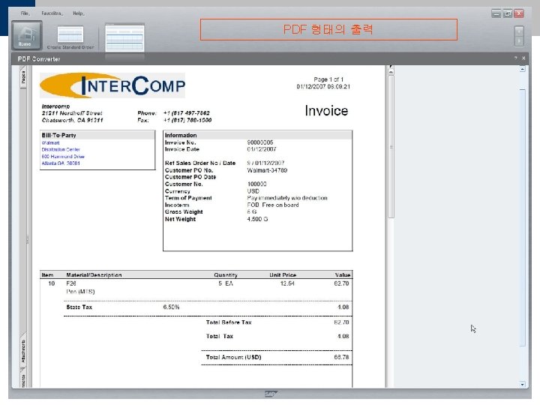Click the payment term 'Pay immediately w/o deduction'
Viewport: 540px width, 405px height.
[287, 198]
